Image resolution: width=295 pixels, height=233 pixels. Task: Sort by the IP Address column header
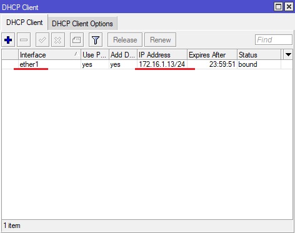pos(162,55)
